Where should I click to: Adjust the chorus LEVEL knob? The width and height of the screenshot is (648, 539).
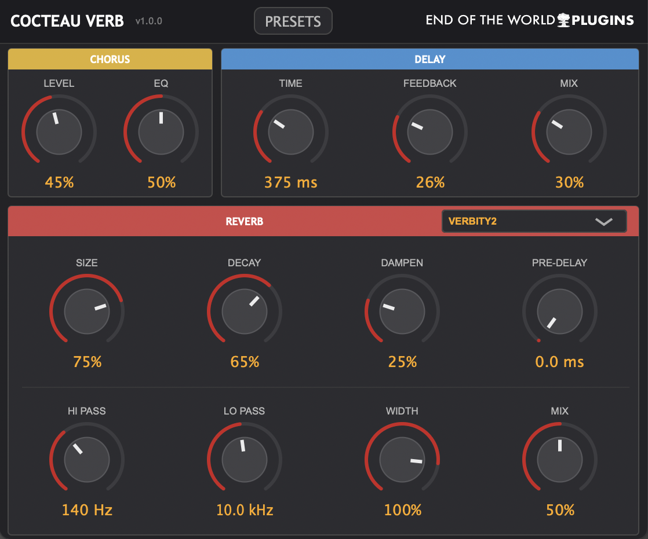[59, 131]
